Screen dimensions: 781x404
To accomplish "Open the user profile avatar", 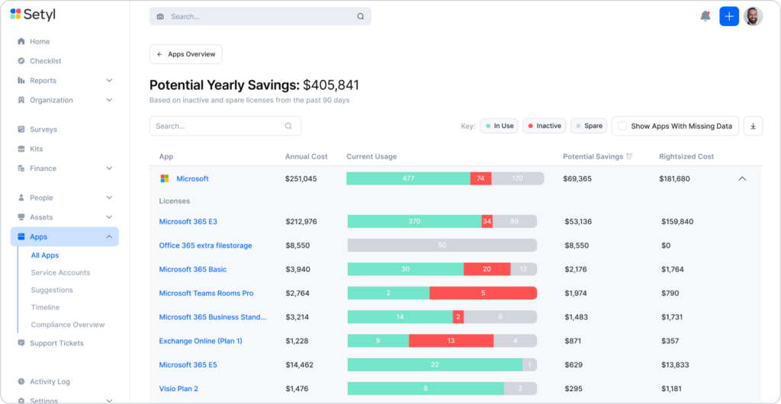I will tap(753, 17).
